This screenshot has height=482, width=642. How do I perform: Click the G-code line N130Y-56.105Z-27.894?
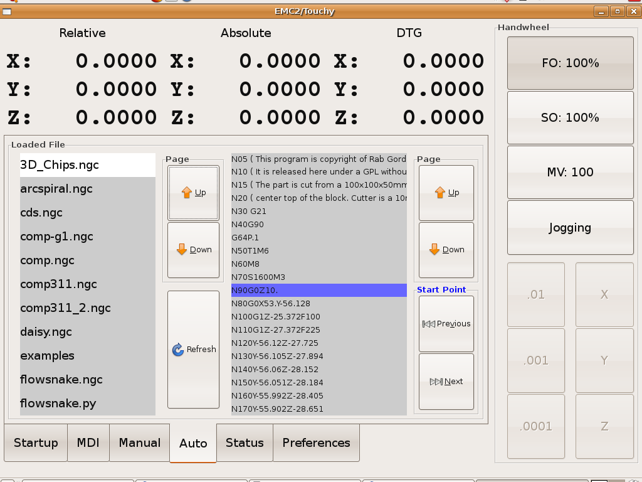(319, 356)
